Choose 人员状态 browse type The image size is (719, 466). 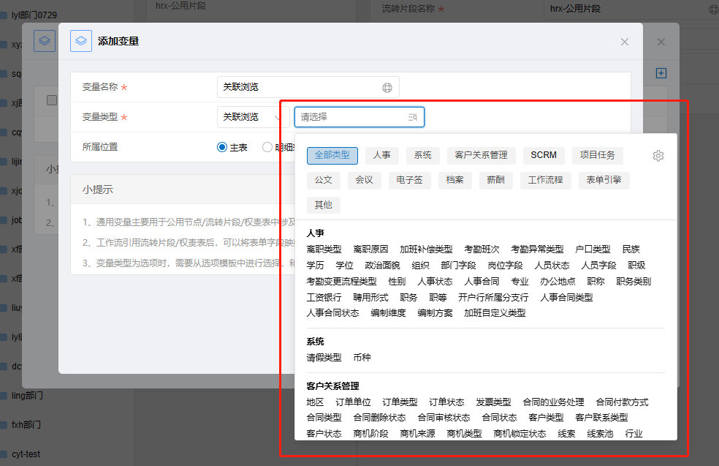552,266
